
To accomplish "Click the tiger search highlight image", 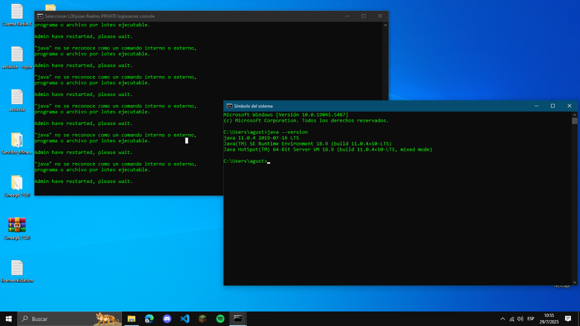I will [x=107, y=319].
